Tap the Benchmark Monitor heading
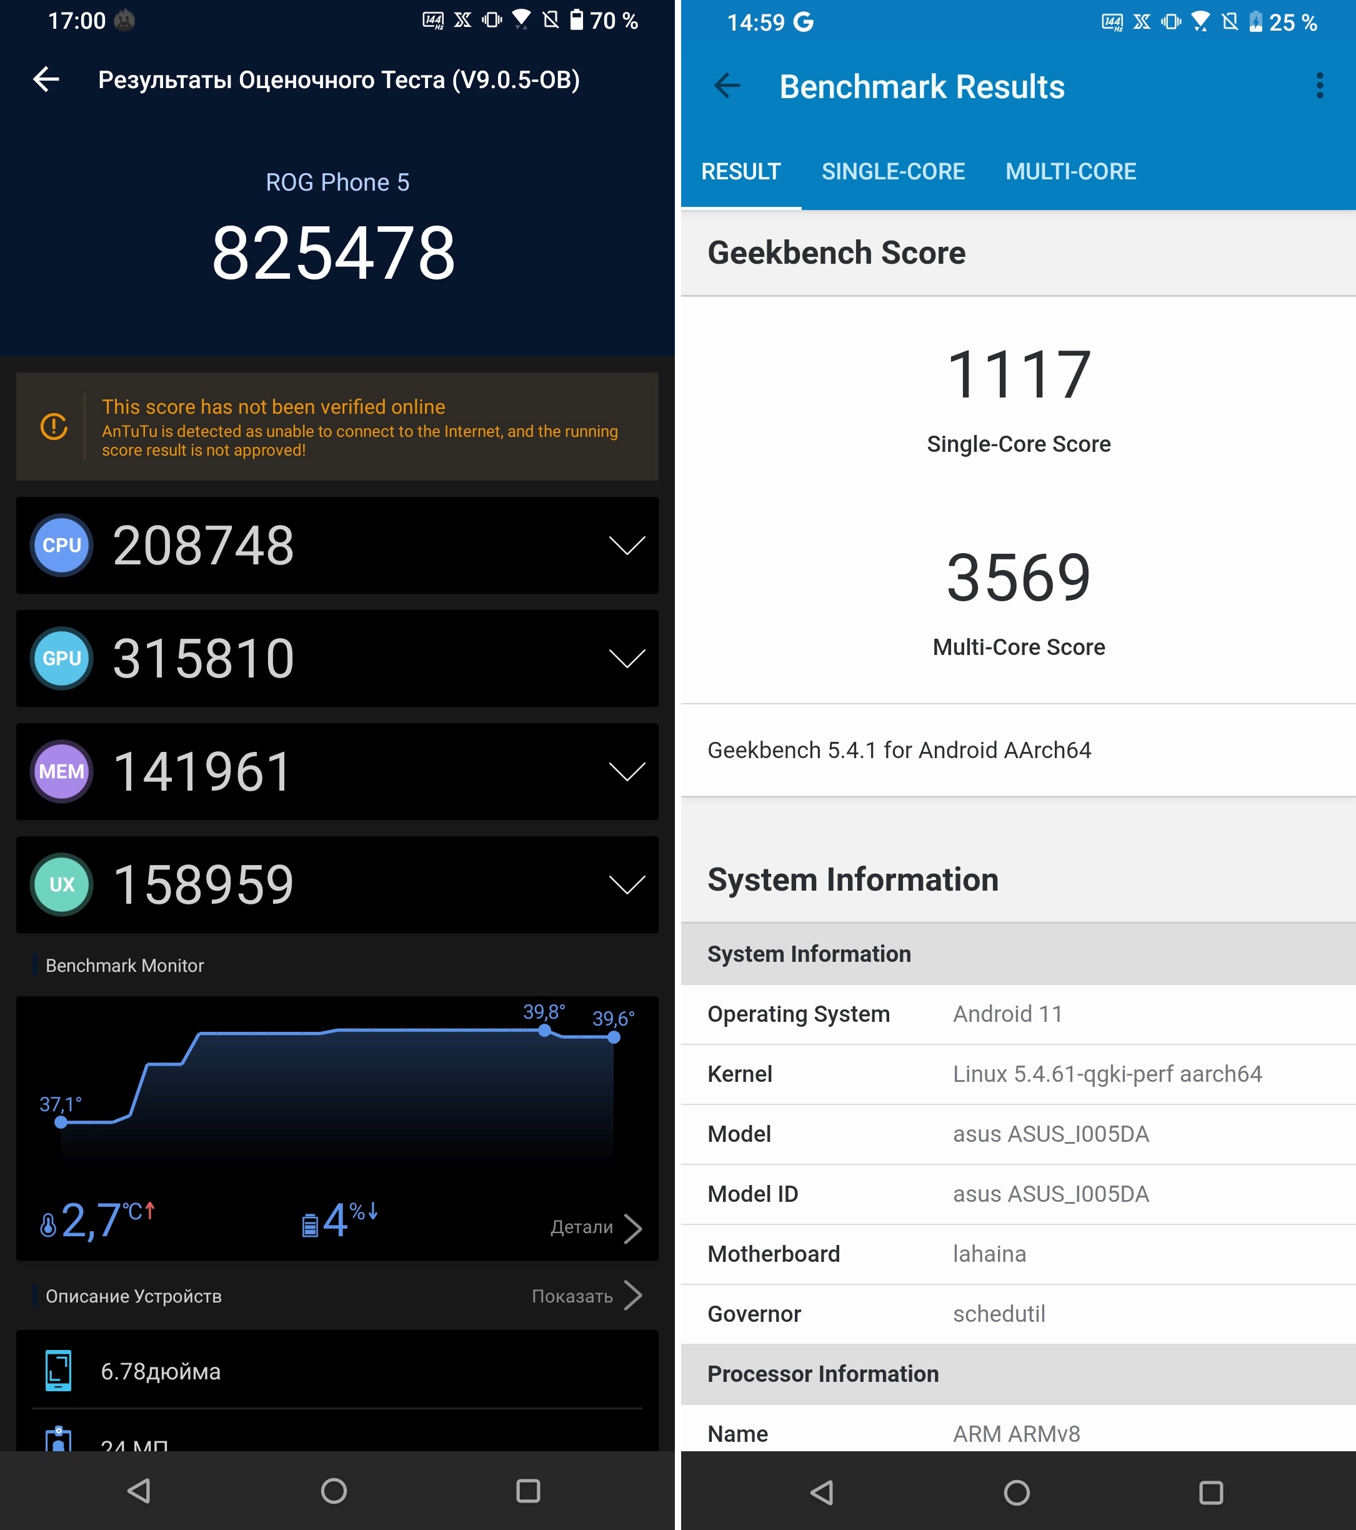 point(124,966)
